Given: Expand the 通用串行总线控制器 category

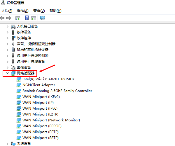Looking at the screenshot, I should 7,56.
